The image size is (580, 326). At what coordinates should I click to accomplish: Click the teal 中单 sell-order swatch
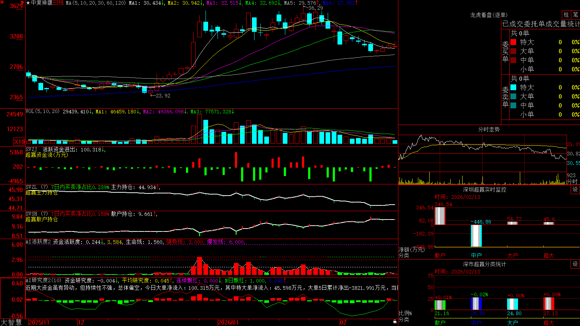(x=513, y=105)
